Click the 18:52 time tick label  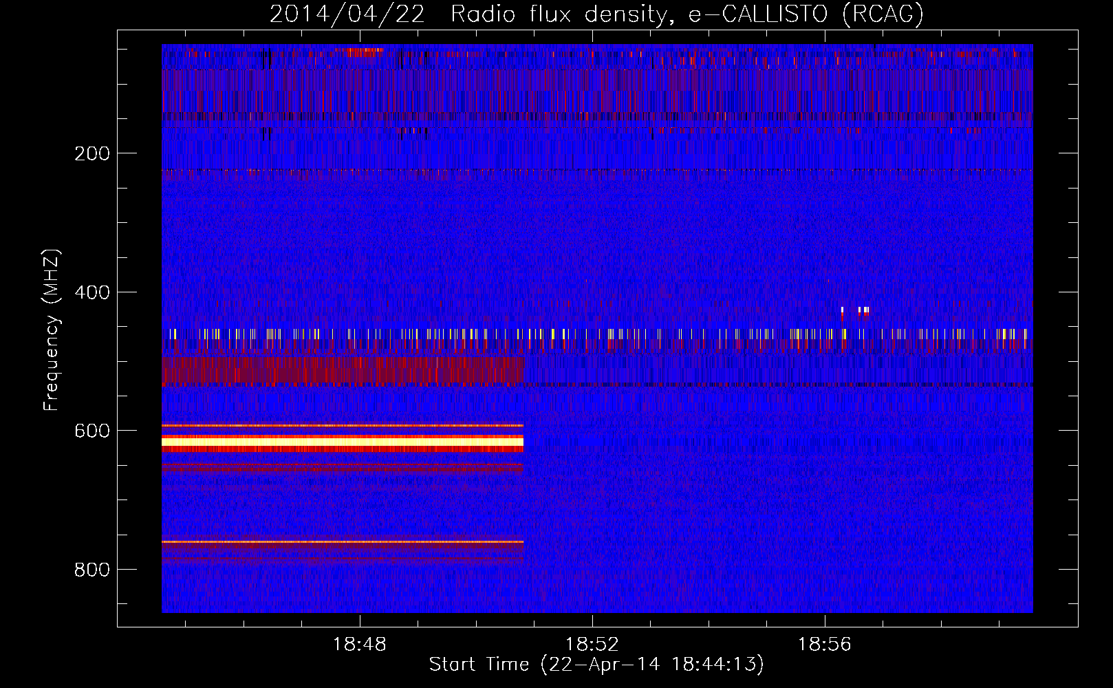tap(592, 645)
